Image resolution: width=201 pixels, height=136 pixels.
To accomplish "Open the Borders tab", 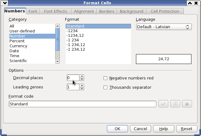I will pos(107,11).
